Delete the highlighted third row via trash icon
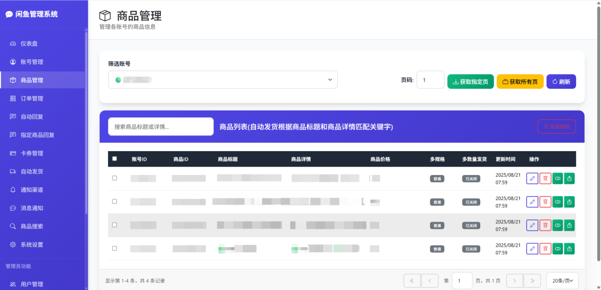The width and height of the screenshot is (601, 290). pos(545,226)
